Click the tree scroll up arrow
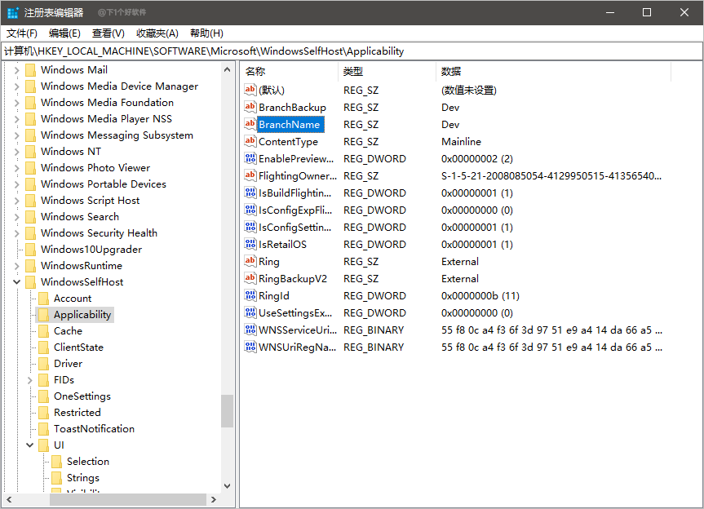The width and height of the screenshot is (704, 509). tap(227, 69)
